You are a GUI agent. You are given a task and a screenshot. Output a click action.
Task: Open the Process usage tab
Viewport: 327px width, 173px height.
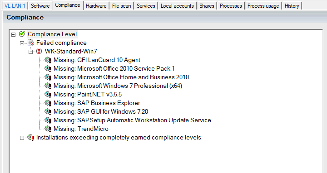(x=263, y=6)
